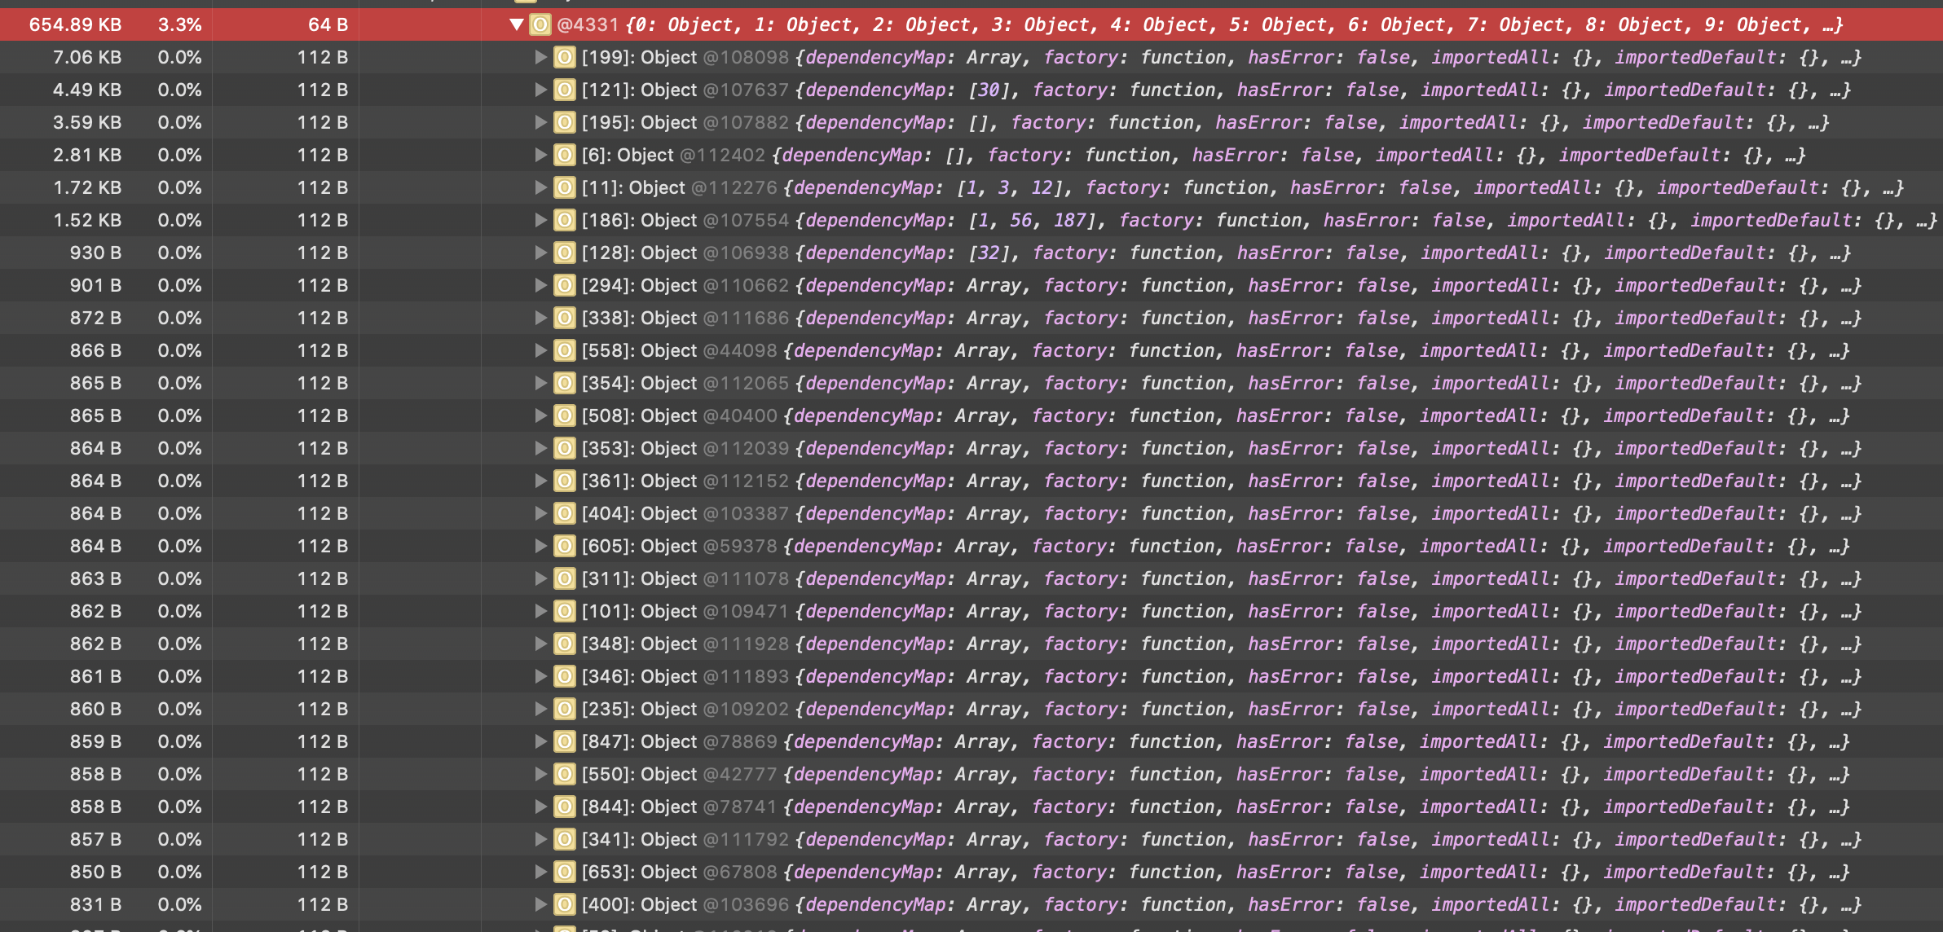
Task: Select the 850 B size cell
Action: click(95, 872)
